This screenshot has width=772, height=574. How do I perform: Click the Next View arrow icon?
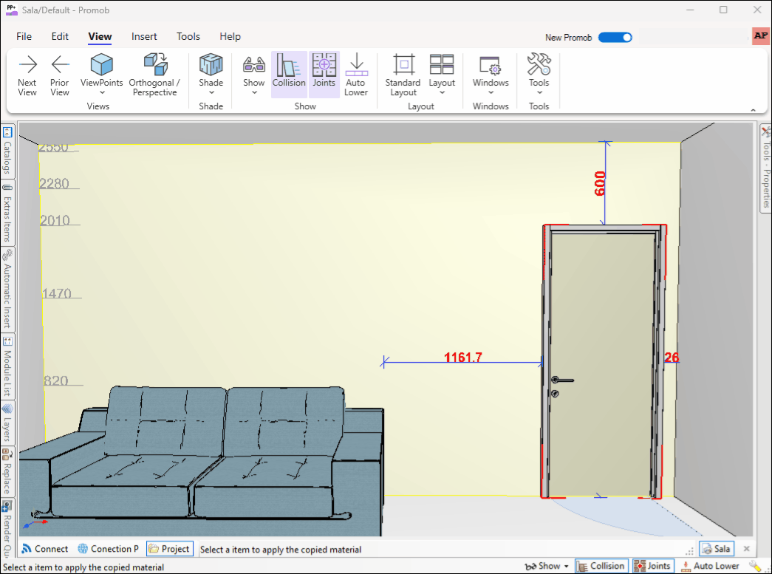point(27,64)
